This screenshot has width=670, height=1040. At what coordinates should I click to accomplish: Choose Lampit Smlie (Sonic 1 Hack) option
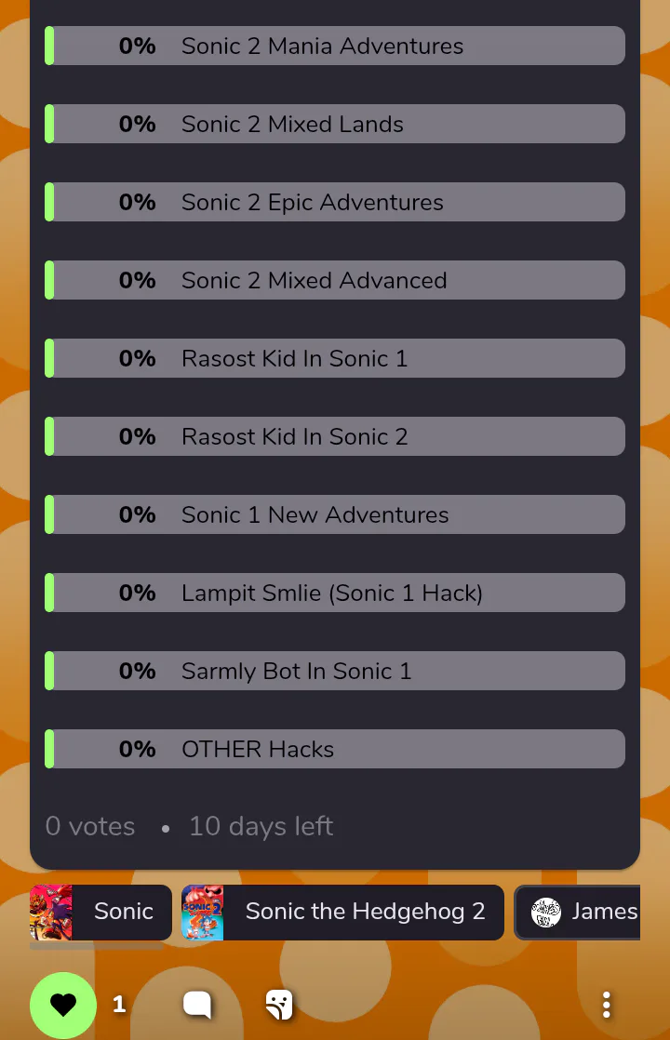click(x=335, y=593)
